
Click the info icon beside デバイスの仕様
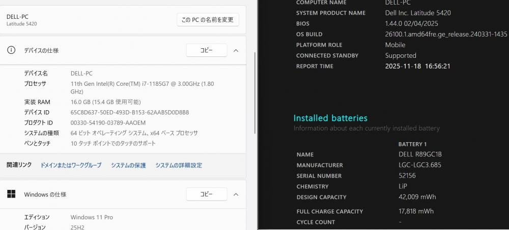11,50
